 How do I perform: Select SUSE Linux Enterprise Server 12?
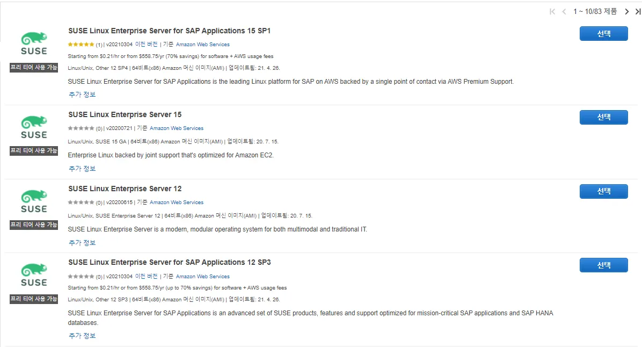click(x=603, y=191)
